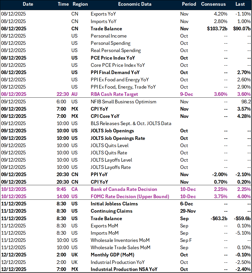Click the Last column header
The image size is (252, 273).
pyautogui.click(x=240, y=4)
